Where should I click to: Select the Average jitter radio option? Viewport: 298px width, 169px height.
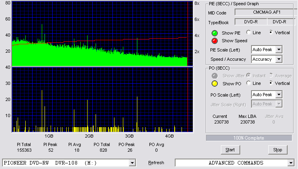pos(271,75)
